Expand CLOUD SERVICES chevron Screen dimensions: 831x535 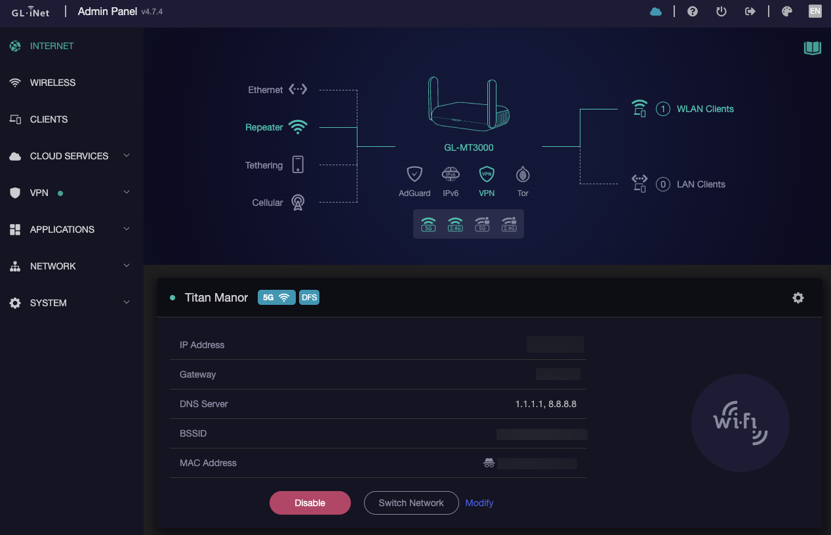(127, 155)
